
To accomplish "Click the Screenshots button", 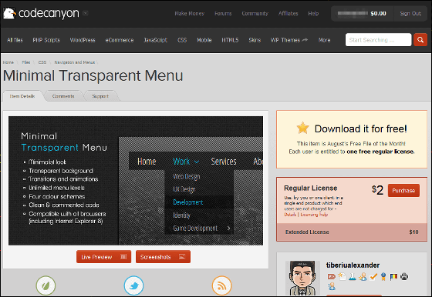I will point(163,257).
